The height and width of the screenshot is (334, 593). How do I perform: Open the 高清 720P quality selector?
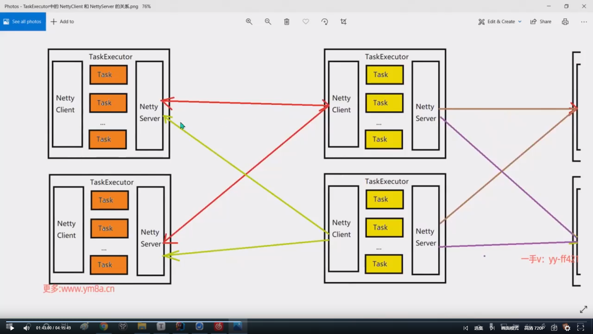click(534, 328)
